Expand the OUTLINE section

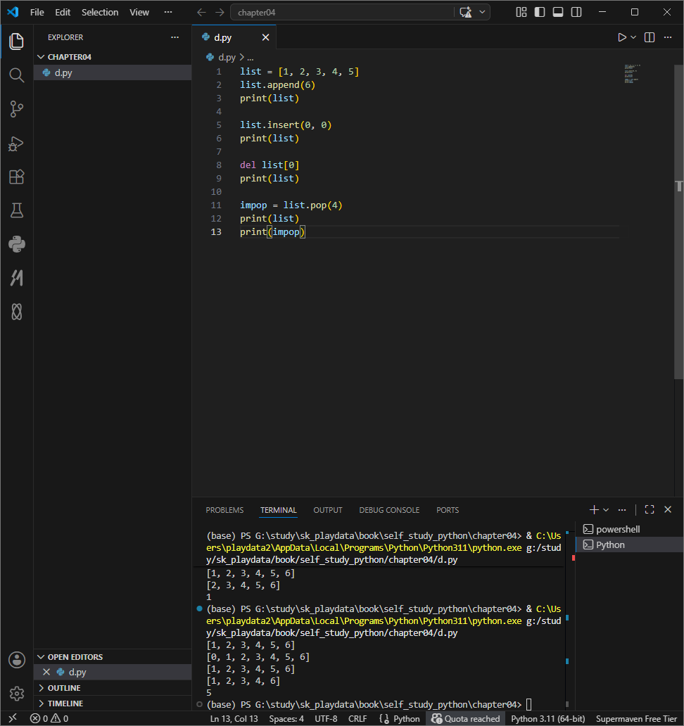tap(113, 688)
